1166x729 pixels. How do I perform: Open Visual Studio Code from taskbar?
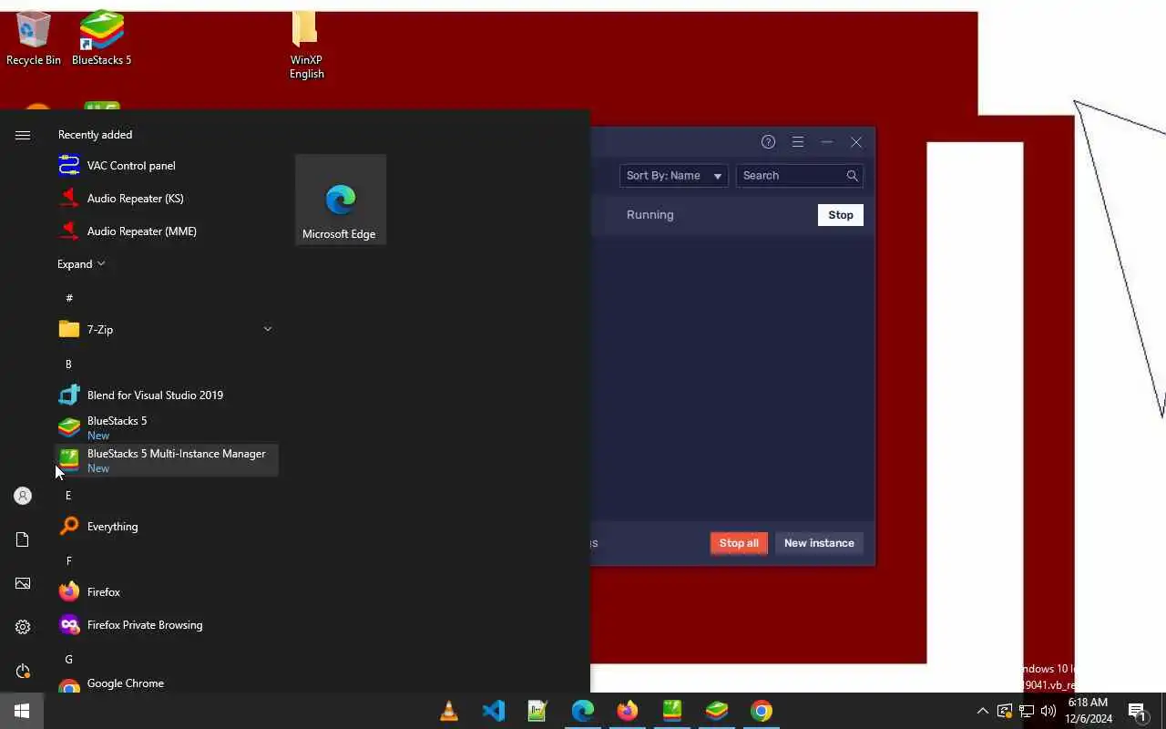click(494, 711)
